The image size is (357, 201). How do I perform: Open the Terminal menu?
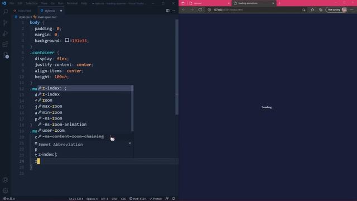pos(72,3)
